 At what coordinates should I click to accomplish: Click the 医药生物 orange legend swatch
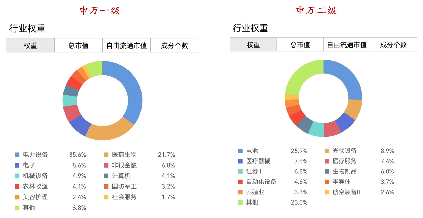[106, 155]
